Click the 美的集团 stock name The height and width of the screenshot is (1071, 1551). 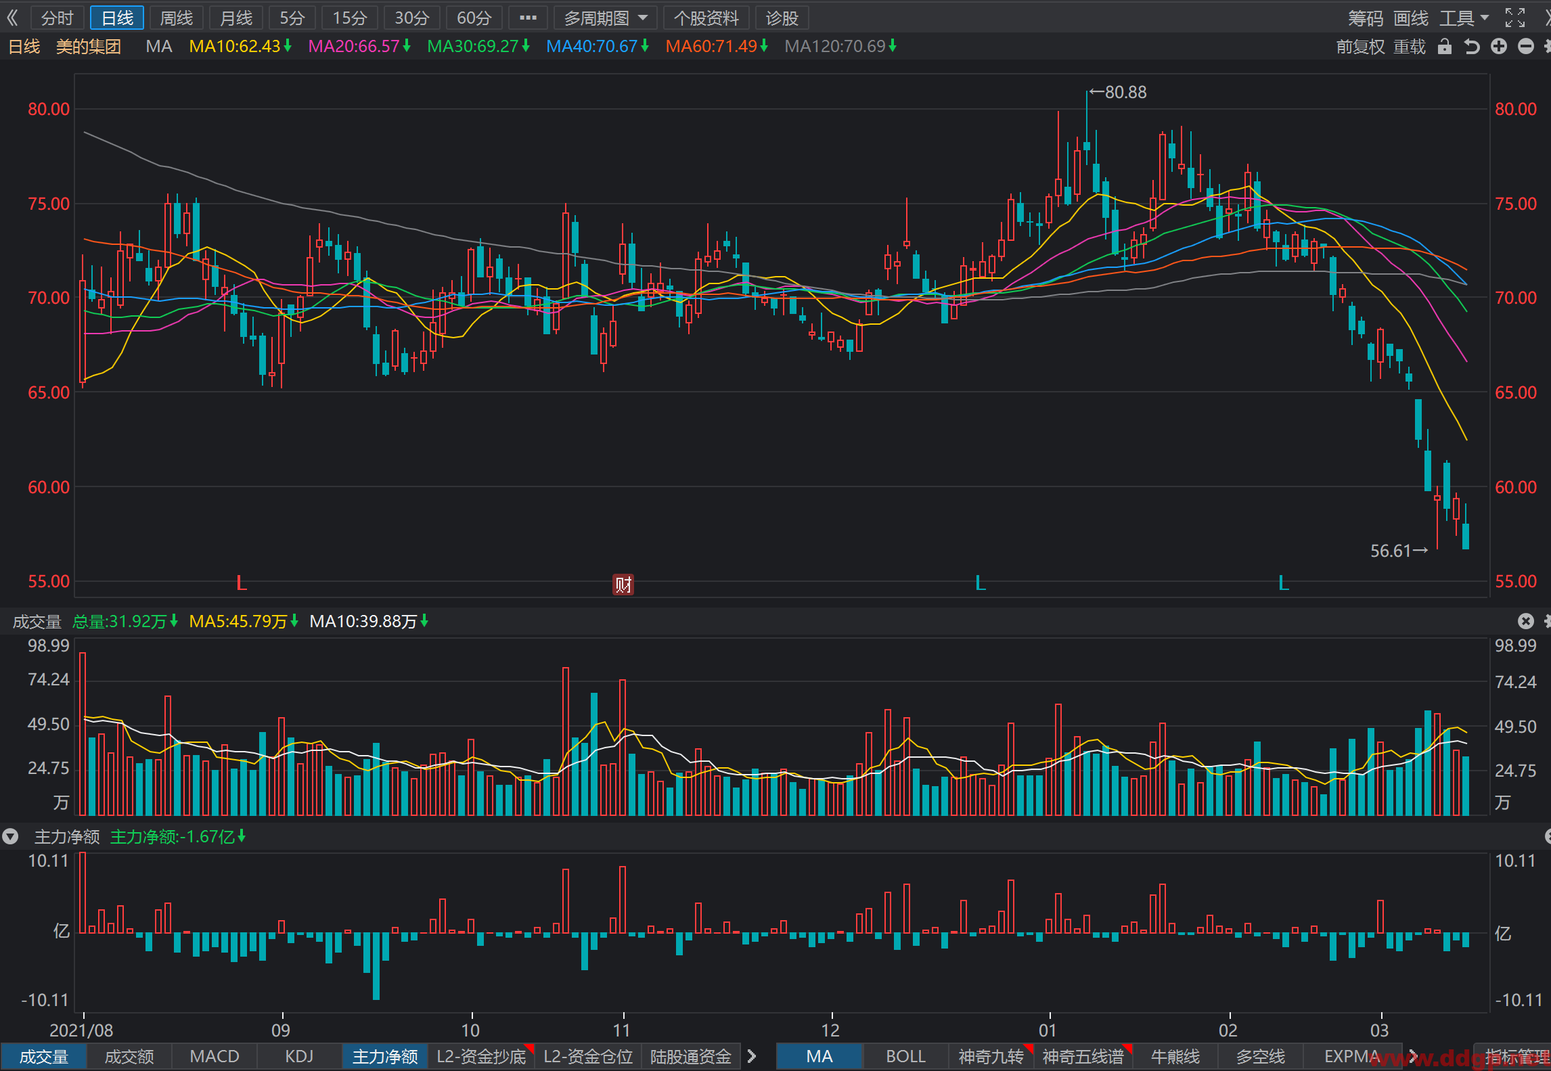coord(88,47)
